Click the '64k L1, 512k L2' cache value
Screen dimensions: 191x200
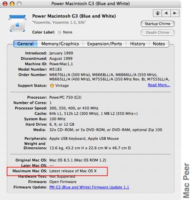93,114
